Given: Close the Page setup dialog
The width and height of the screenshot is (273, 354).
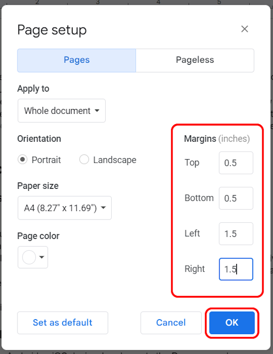Looking at the screenshot, I should tap(245, 29).
